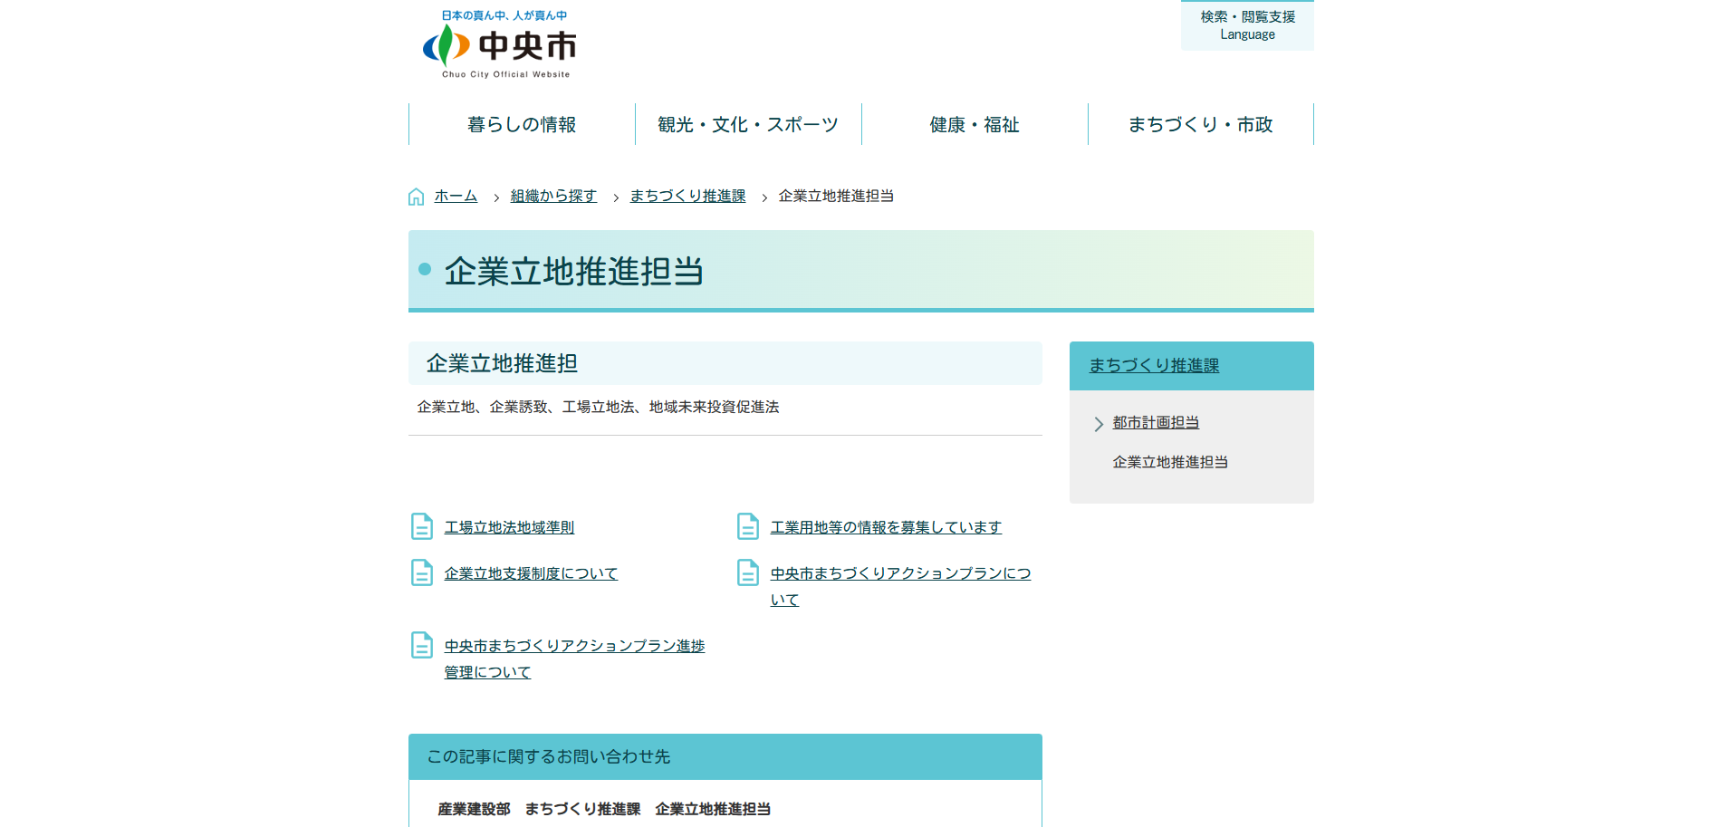Click document icon beside アクションプラン進捗管理について
This screenshot has height=827, width=1719.
(x=422, y=645)
